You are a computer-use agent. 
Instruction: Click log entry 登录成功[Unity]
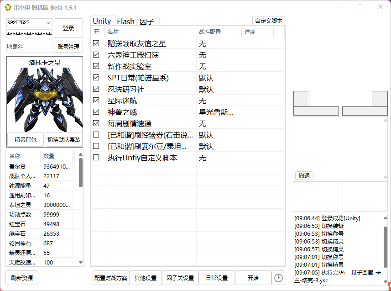[327, 218]
